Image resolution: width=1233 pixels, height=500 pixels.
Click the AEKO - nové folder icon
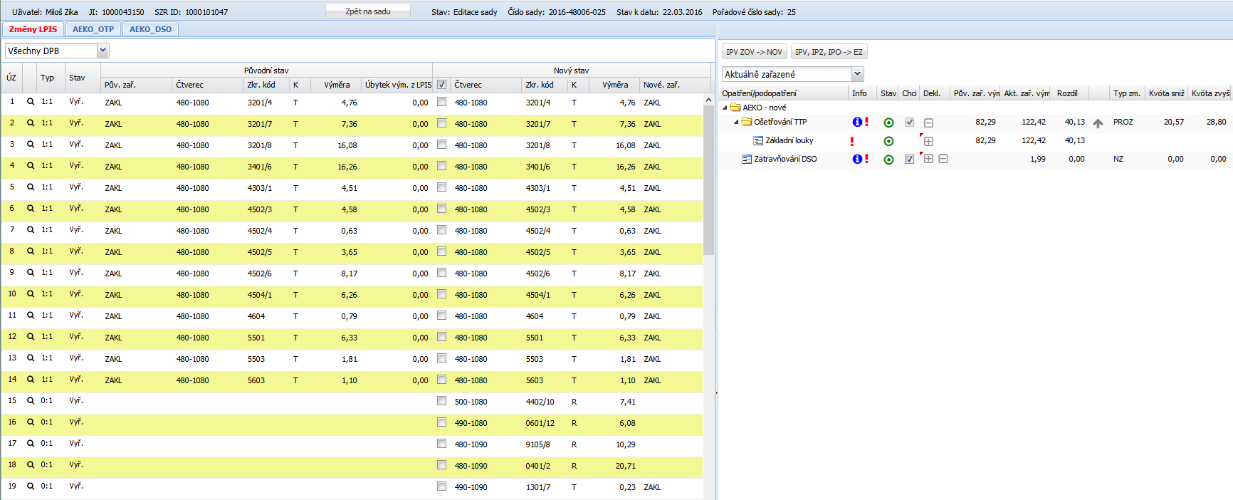point(735,108)
